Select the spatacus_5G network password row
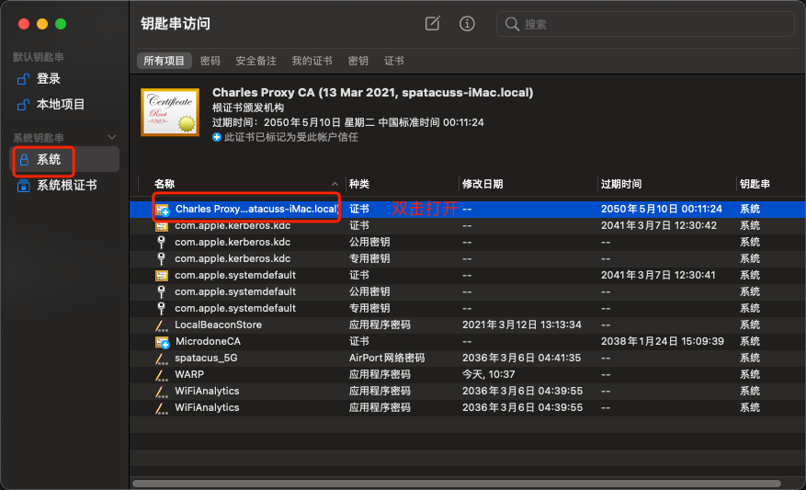This screenshot has height=490, width=806. 467,358
